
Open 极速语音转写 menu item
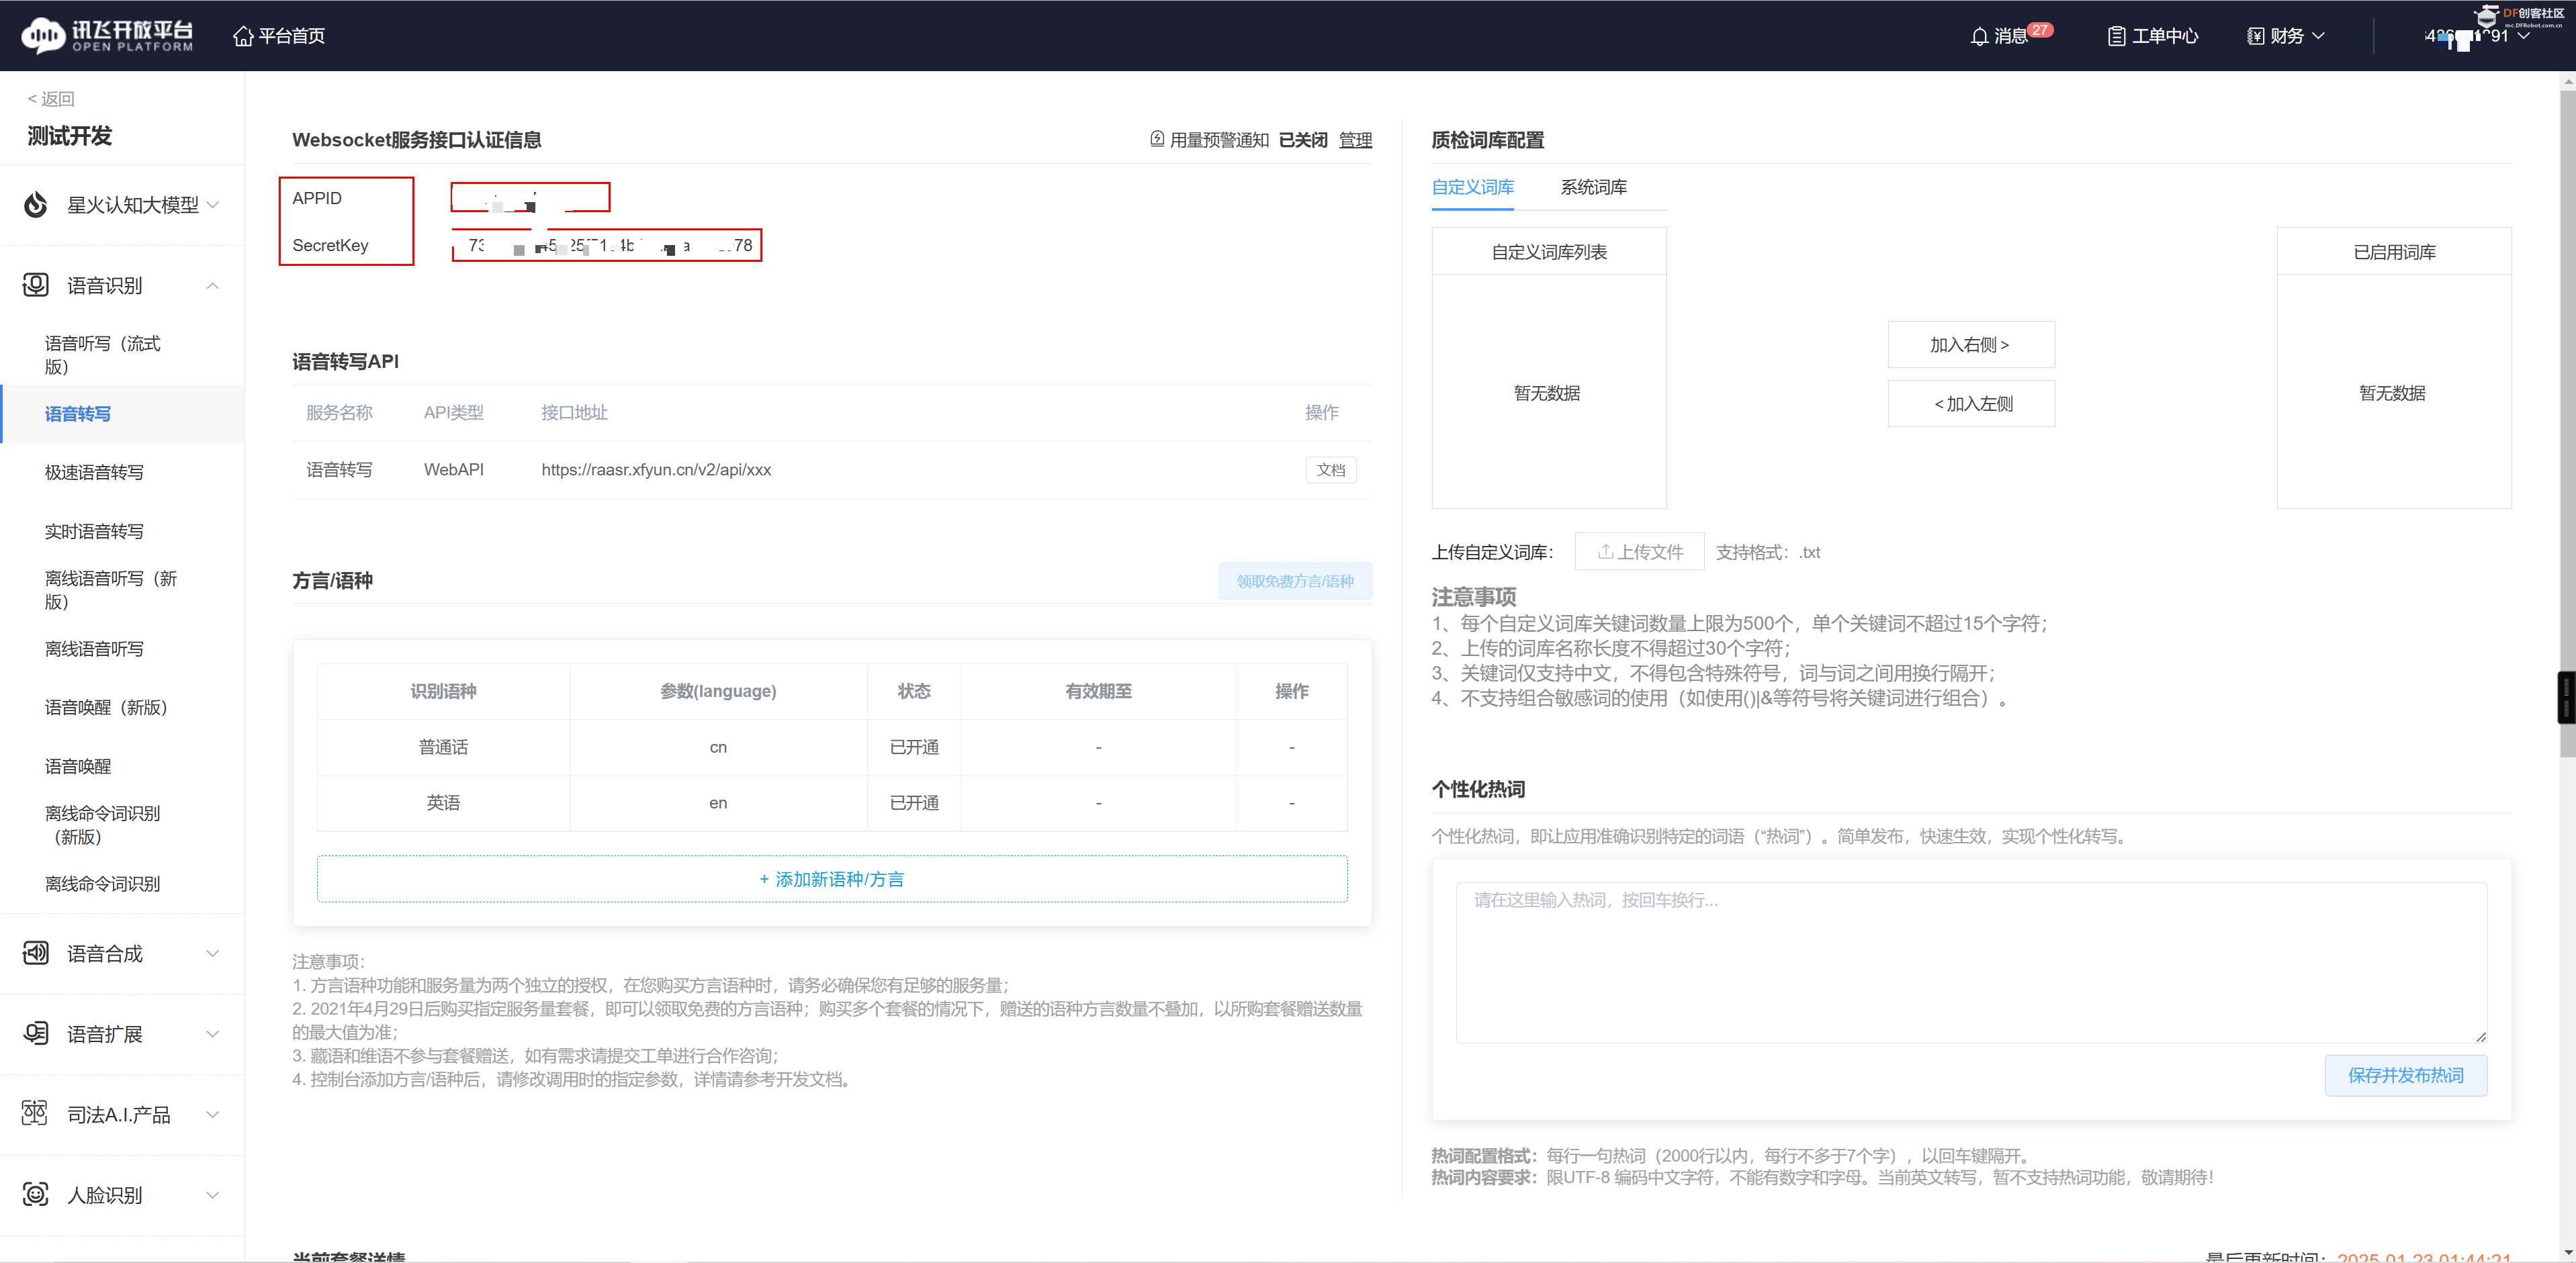point(94,472)
